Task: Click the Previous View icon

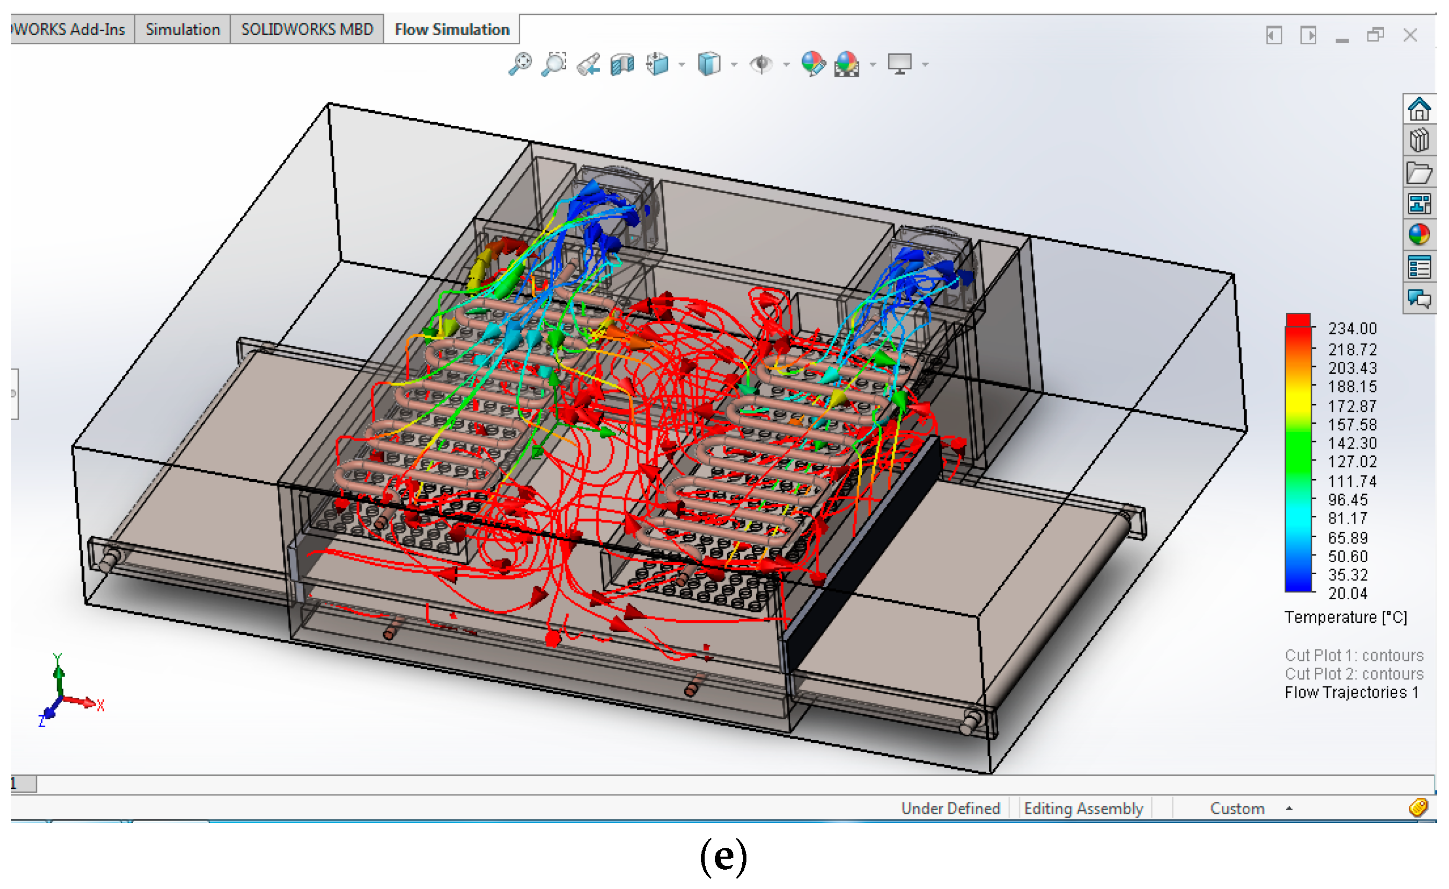Action: click(x=588, y=64)
